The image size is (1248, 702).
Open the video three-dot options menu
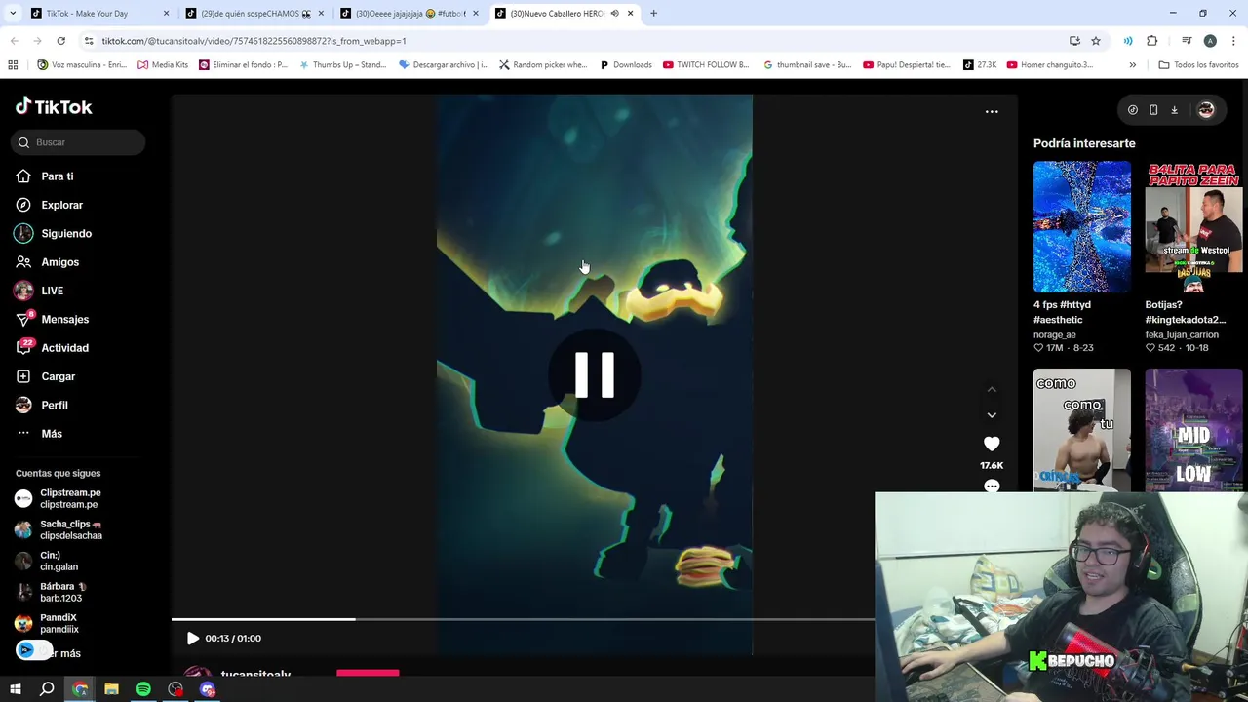[992, 112]
